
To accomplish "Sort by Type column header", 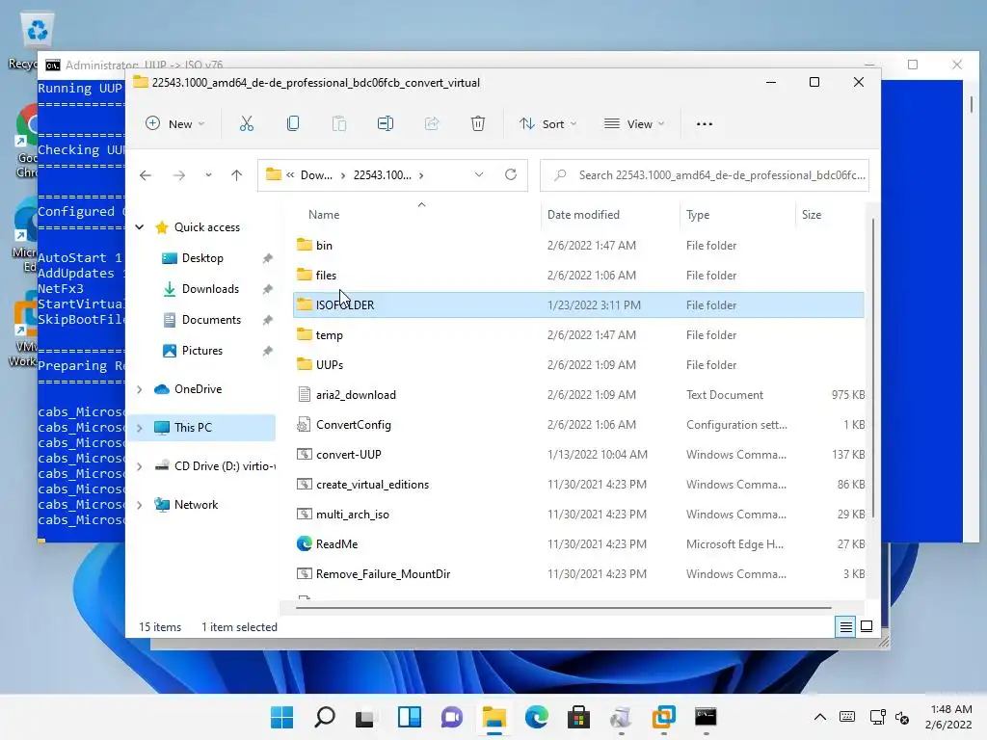I will 698,215.
